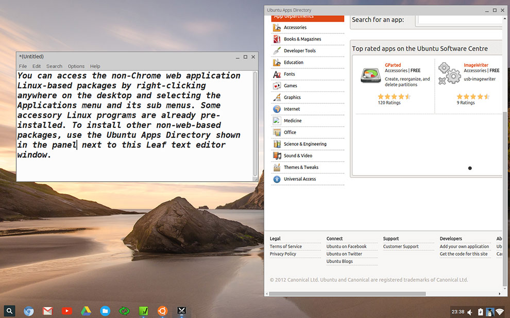510x318 pixels.
Task: Open the Help menu in Leaf editor
Action: [x=95, y=66]
